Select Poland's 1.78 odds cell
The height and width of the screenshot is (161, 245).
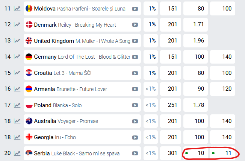[x=196, y=105]
